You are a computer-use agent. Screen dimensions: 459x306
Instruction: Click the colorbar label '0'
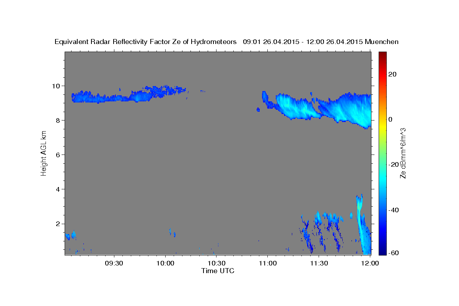(x=391, y=119)
